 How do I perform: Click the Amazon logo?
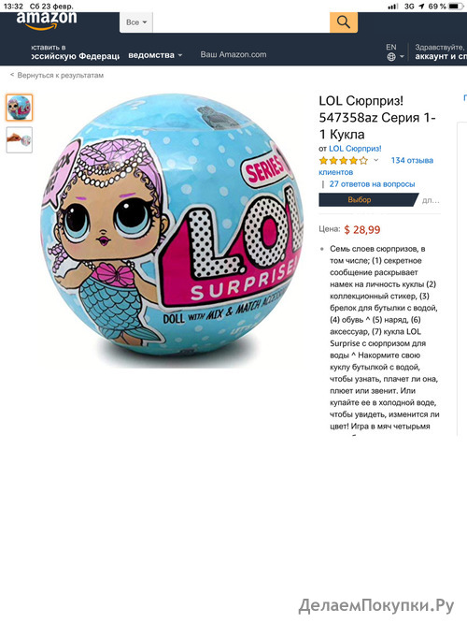pyautogui.click(x=47, y=21)
